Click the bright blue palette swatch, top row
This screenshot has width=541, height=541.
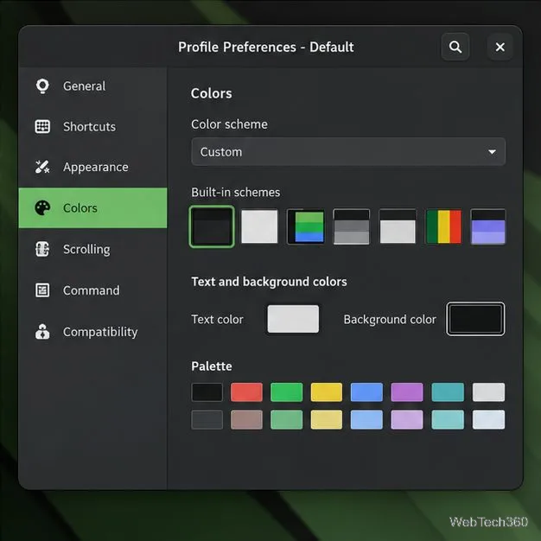tap(366, 392)
